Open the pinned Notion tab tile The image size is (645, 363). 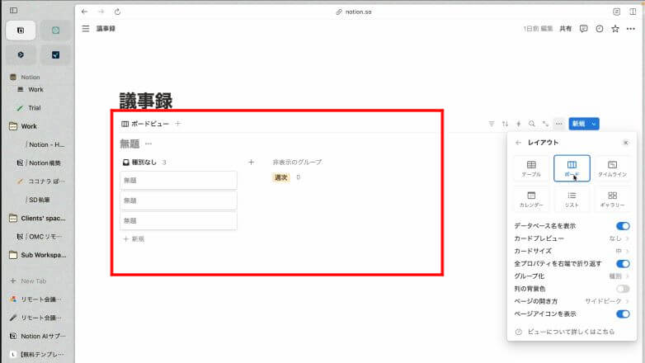(21, 30)
